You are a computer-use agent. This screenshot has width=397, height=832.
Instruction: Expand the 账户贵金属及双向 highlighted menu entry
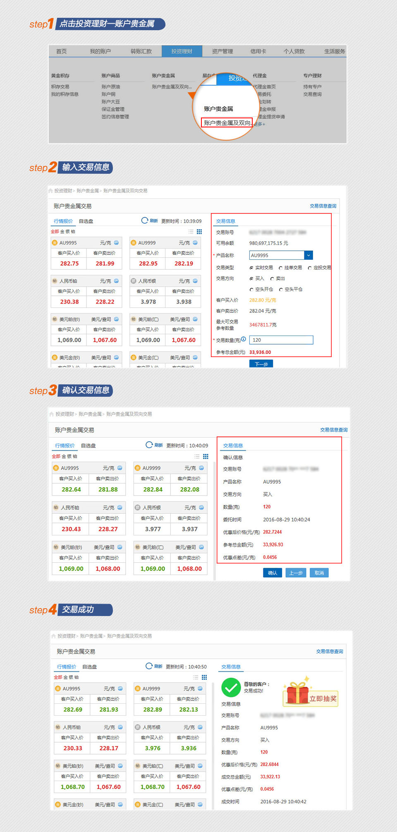pyautogui.click(x=227, y=123)
